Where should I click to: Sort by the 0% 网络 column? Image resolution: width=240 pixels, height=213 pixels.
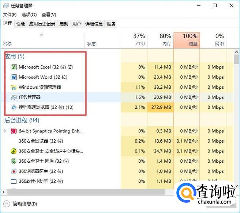click(x=213, y=40)
